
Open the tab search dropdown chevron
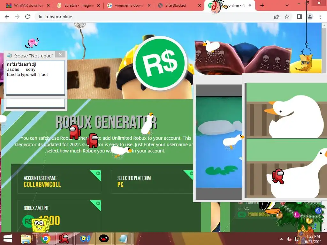pos(287,5)
